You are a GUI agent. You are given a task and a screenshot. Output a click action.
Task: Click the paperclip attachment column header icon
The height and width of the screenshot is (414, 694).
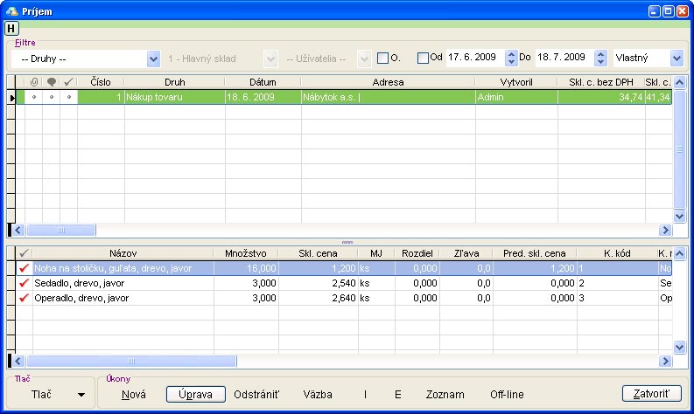(34, 82)
